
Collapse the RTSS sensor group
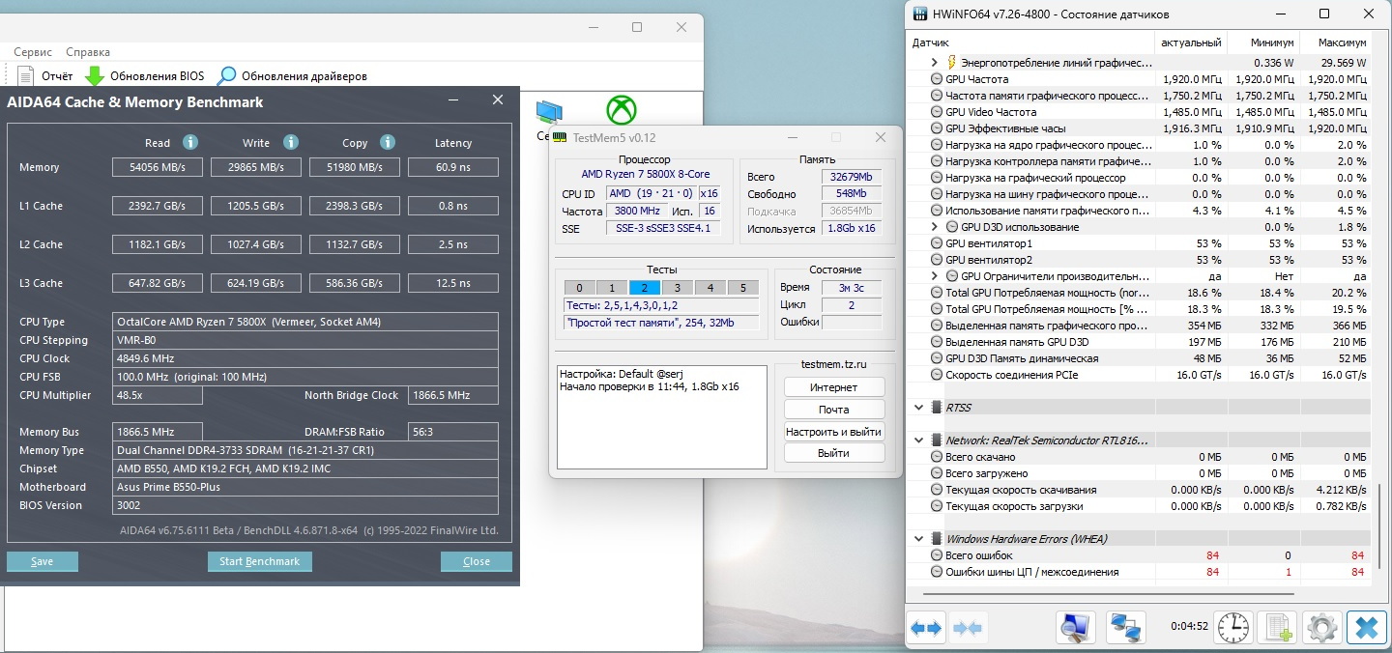click(918, 408)
